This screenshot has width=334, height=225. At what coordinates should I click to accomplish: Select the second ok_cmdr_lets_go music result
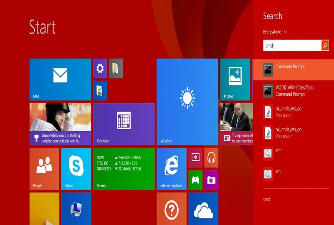(x=294, y=132)
